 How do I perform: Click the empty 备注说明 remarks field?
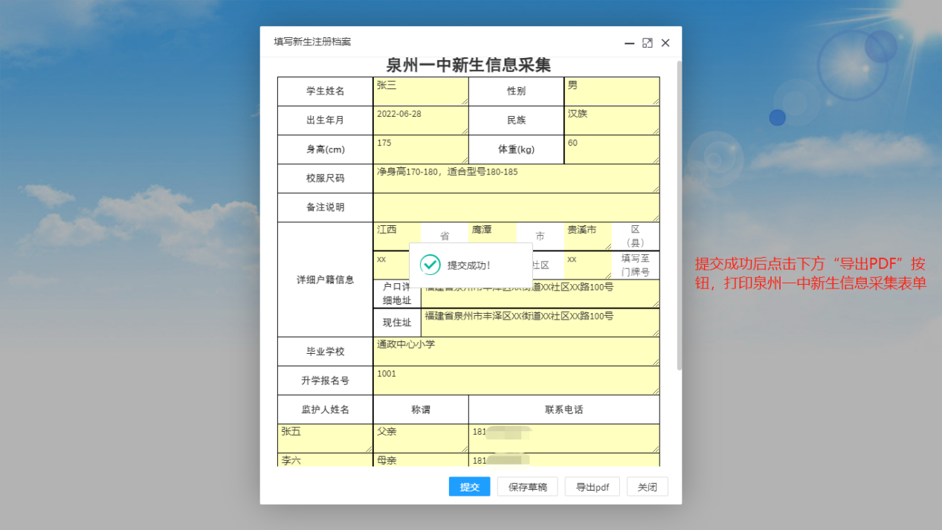516,207
